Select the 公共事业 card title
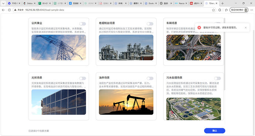 tap(37, 23)
